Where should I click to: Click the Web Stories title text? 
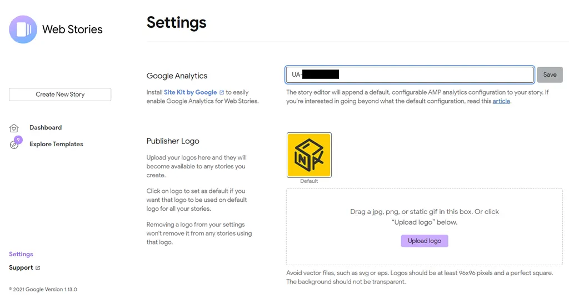(73, 29)
